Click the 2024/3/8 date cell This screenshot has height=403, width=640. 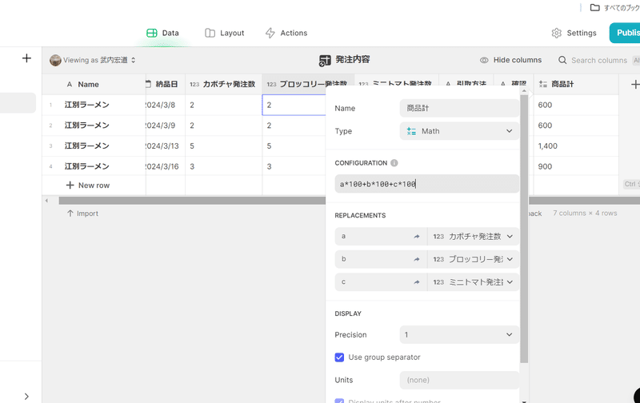click(166, 106)
